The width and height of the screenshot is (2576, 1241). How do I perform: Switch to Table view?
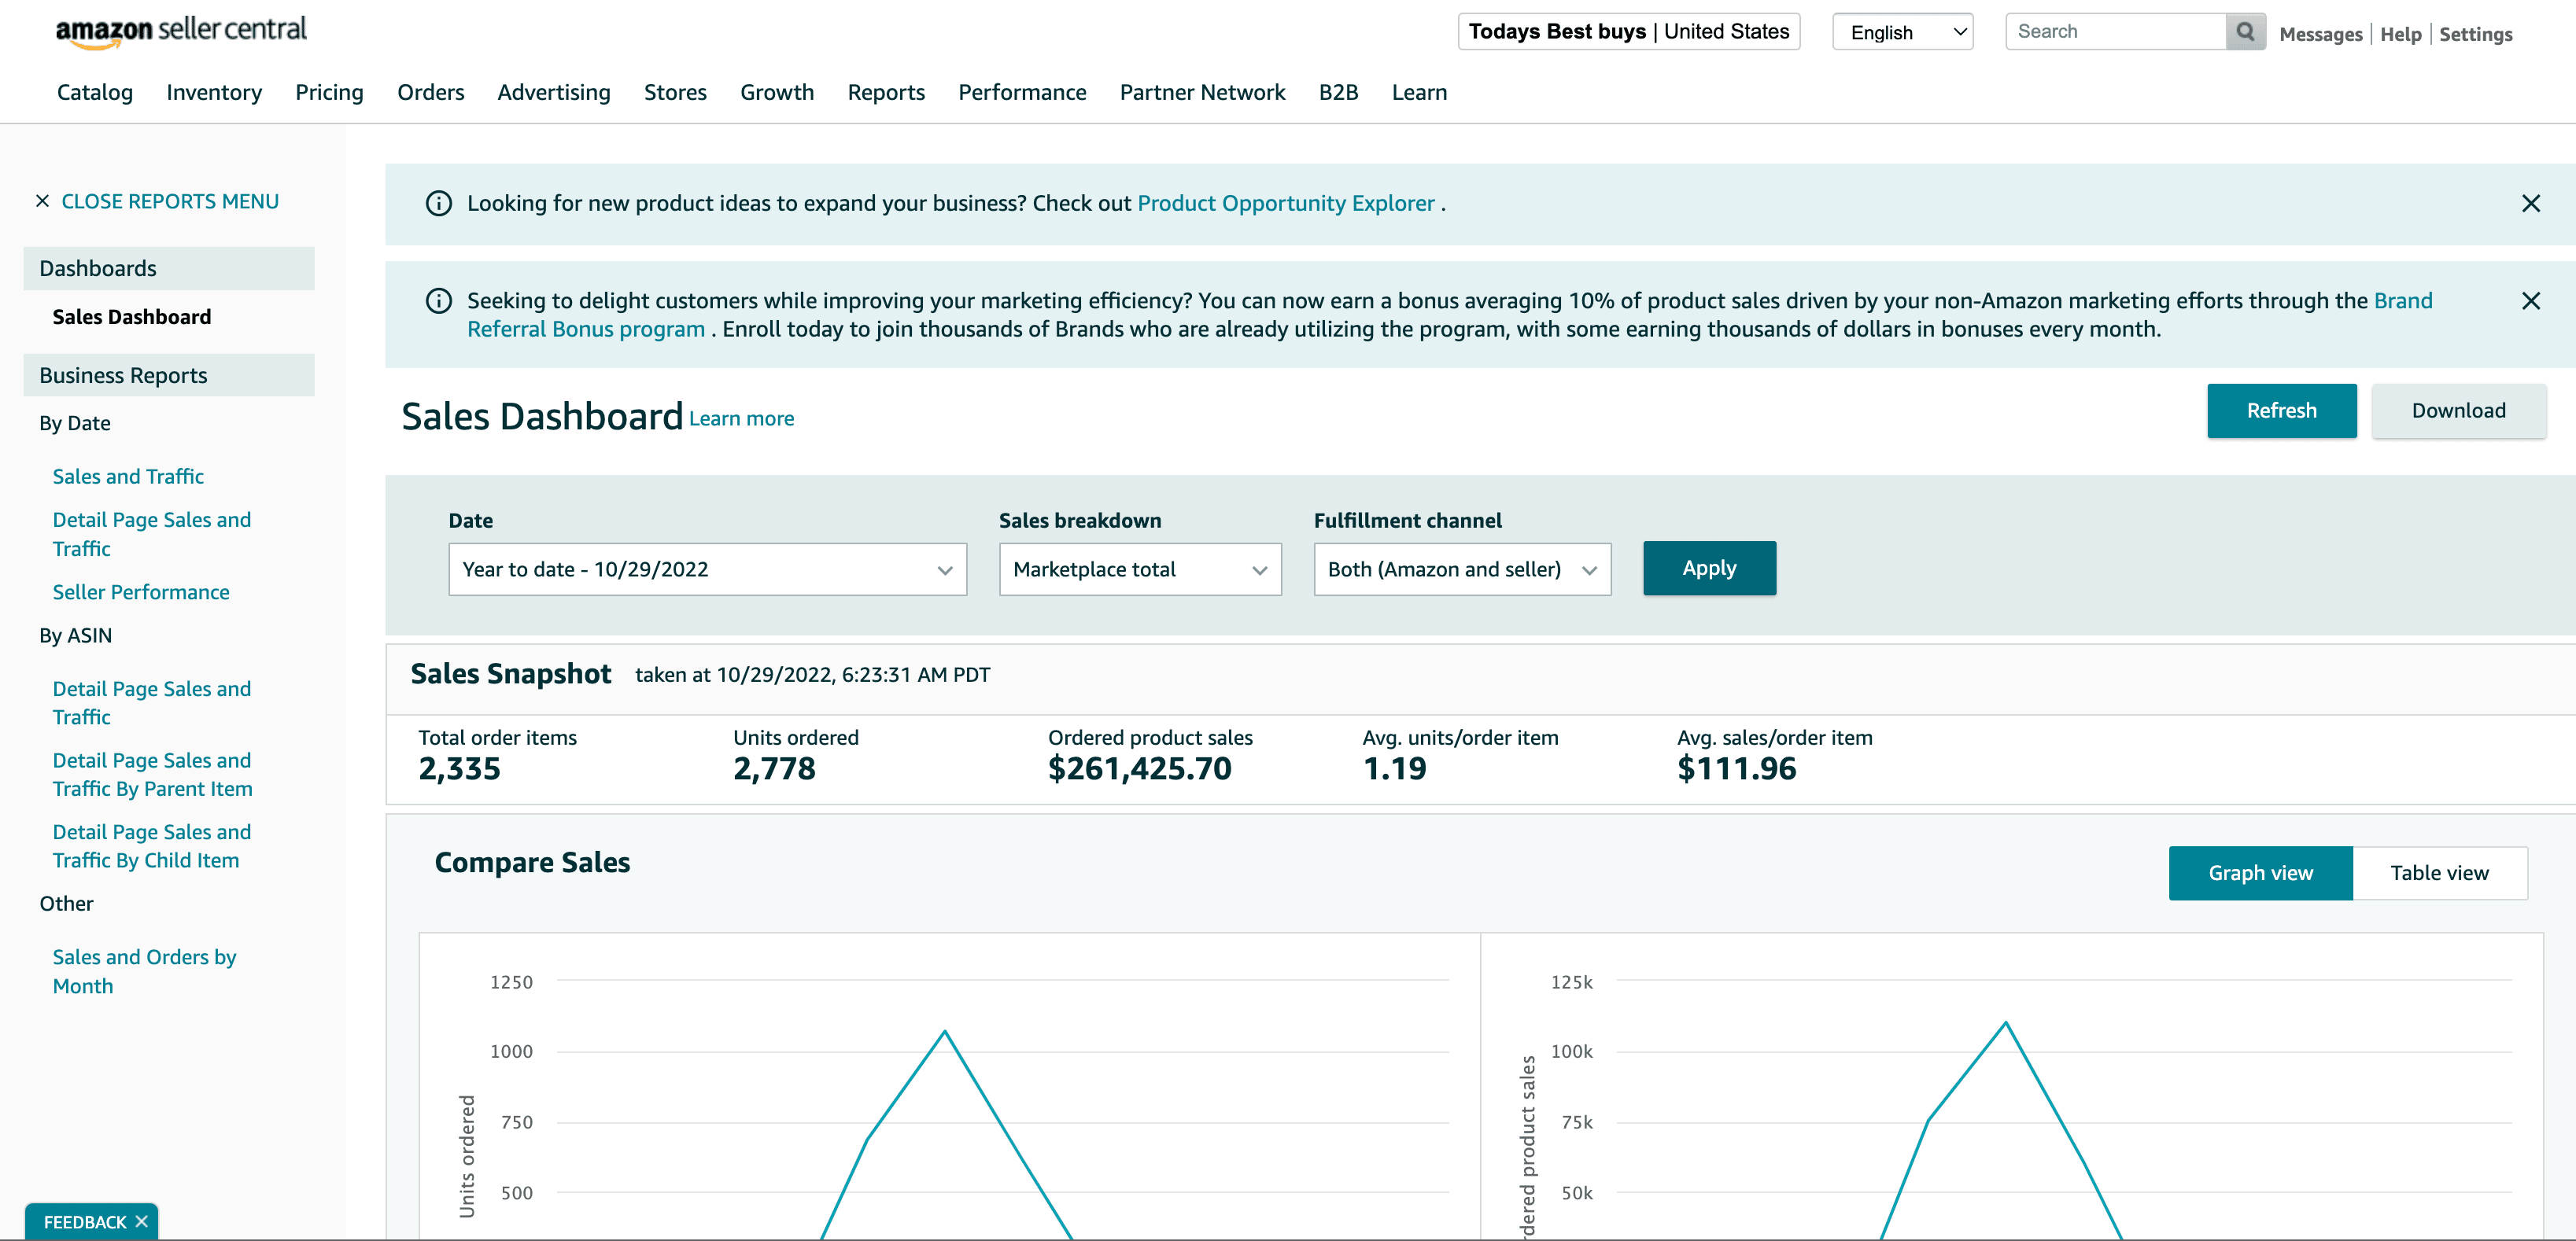click(x=2439, y=872)
